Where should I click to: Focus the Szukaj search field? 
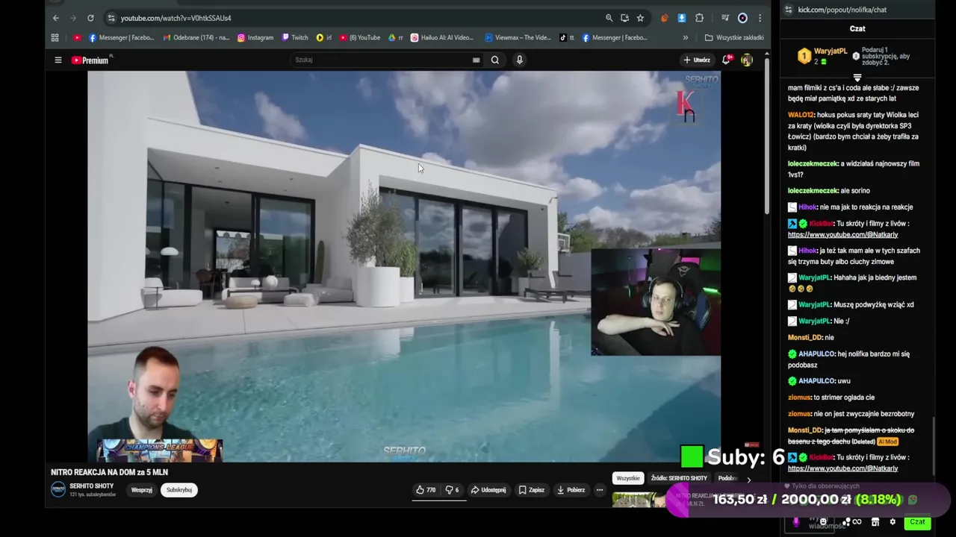(x=381, y=60)
